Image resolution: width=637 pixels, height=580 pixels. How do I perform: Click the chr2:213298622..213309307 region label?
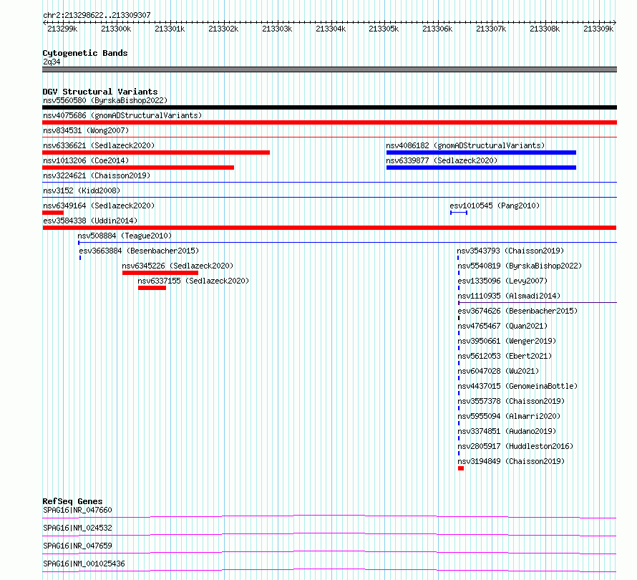click(x=97, y=15)
